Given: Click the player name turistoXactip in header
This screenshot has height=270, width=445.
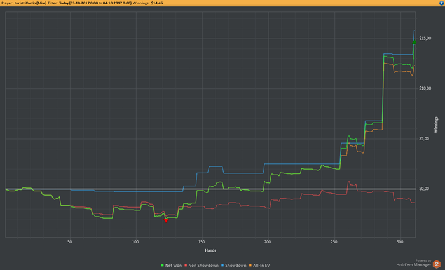Looking at the screenshot, I should (25, 3).
